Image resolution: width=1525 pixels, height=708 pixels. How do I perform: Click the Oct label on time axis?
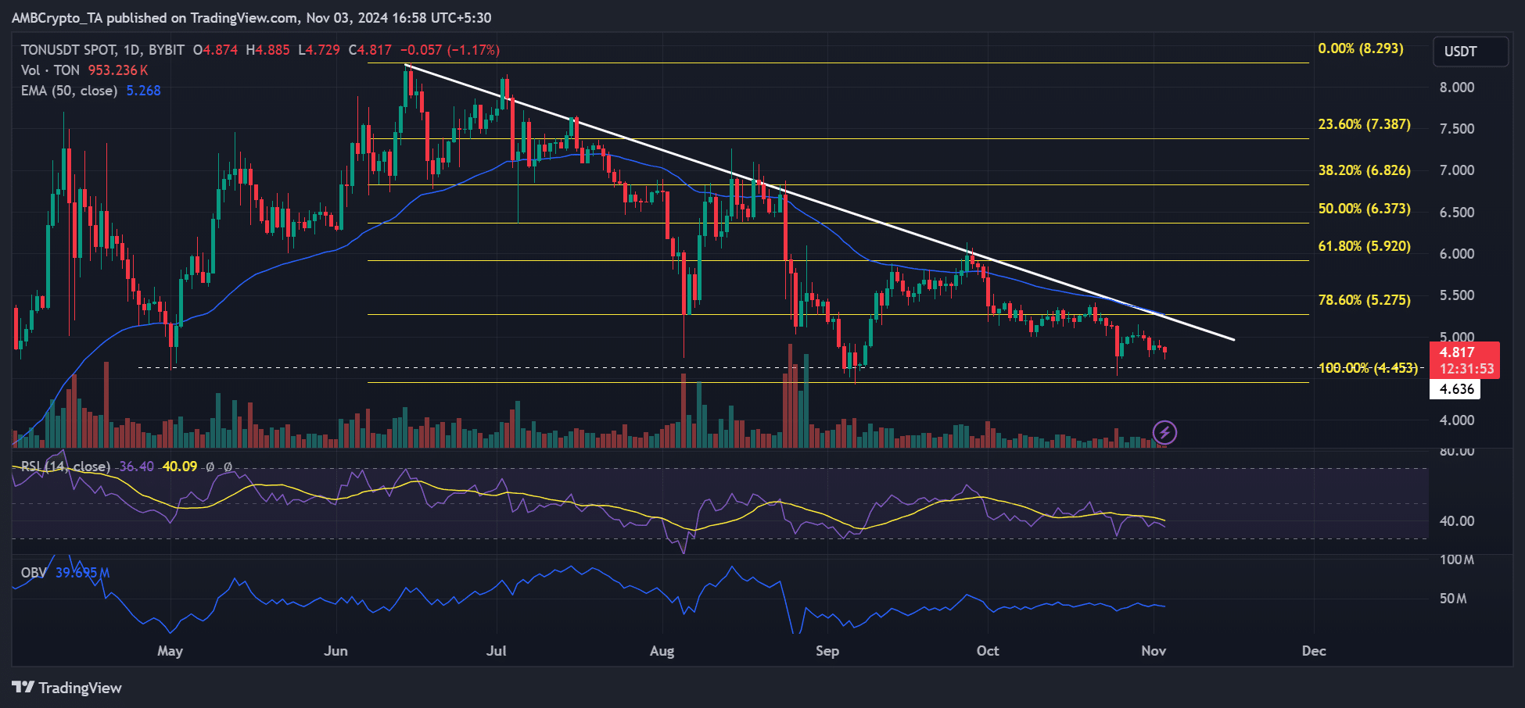click(x=988, y=651)
